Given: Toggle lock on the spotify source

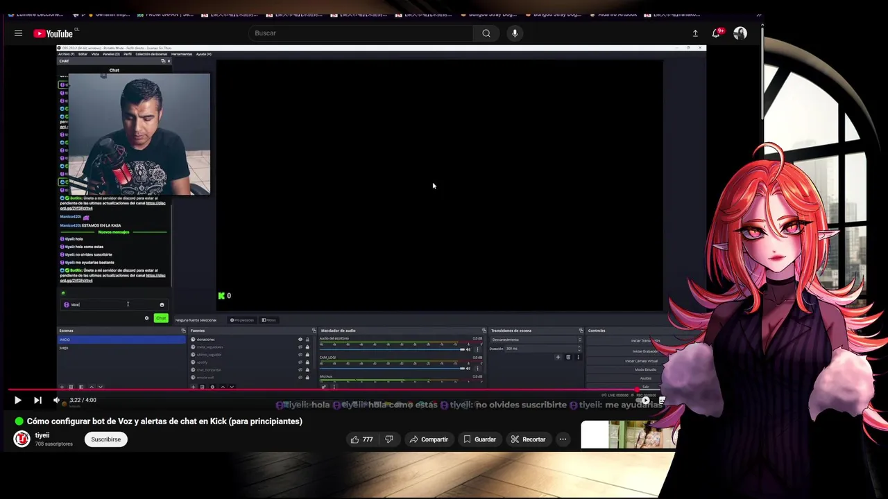Looking at the screenshot, I should pyautogui.click(x=307, y=362).
